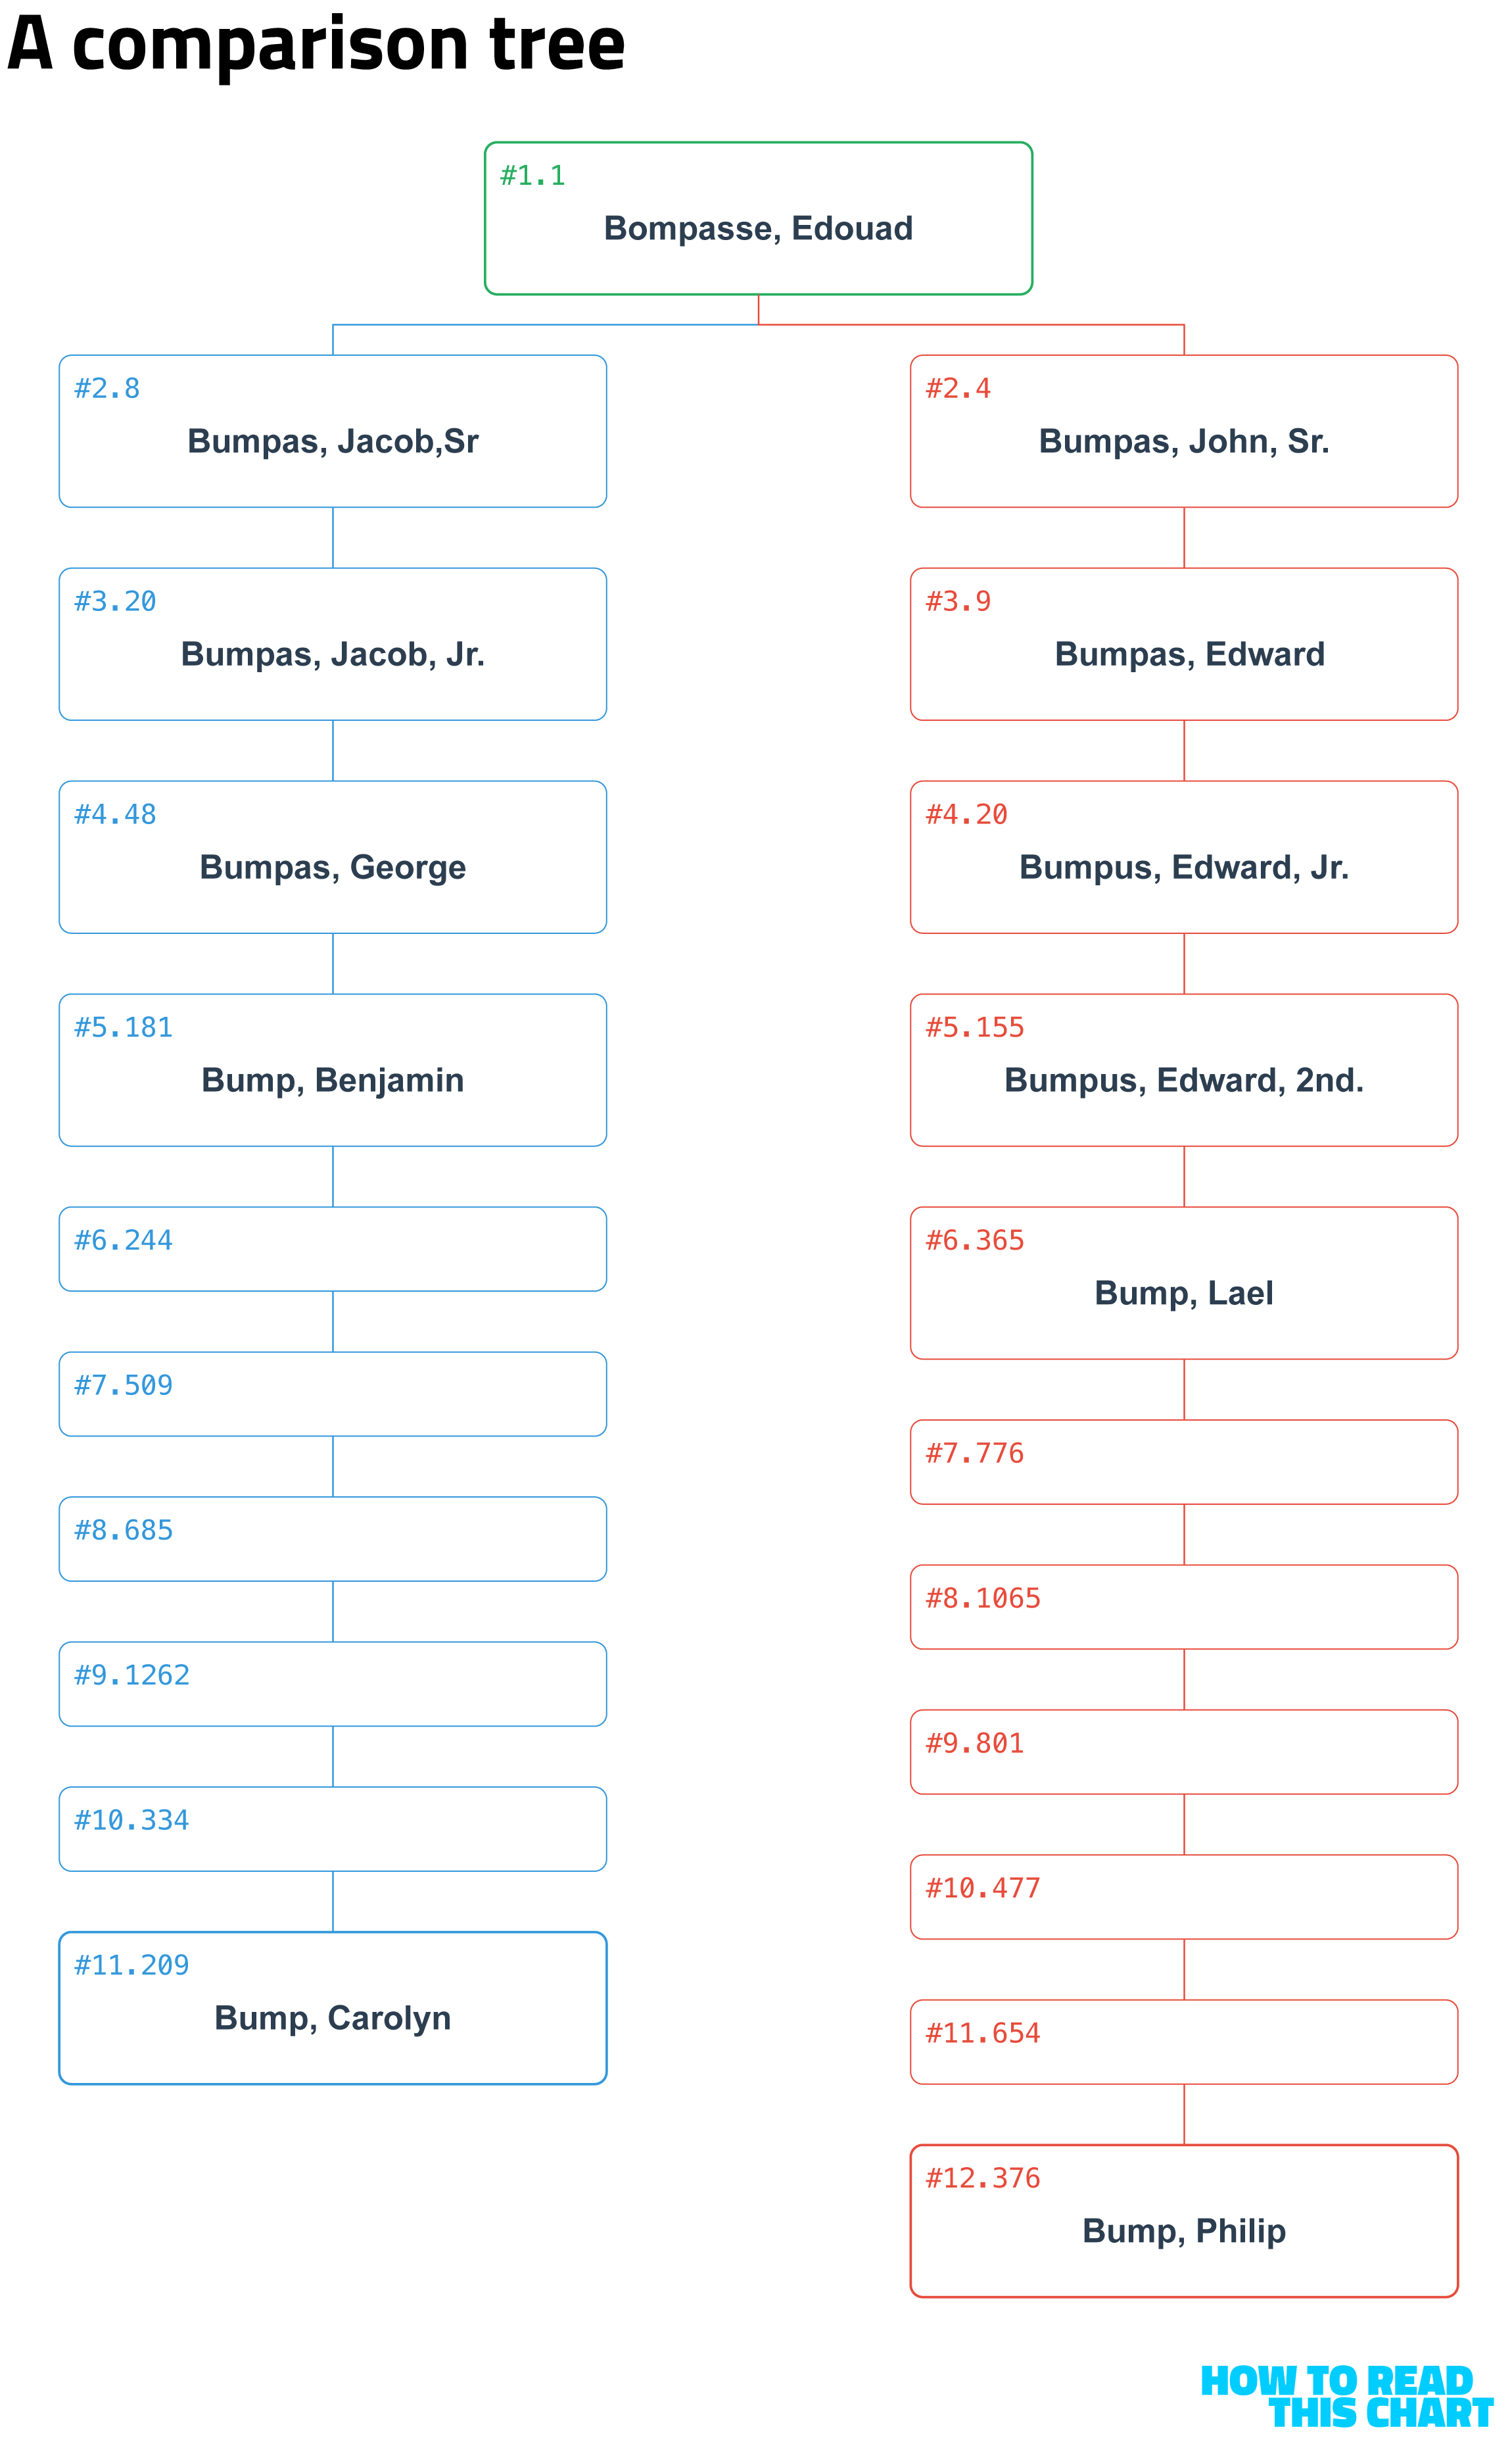Click the Bump, Carolyn end node
Viewport: 1512px width, 2448px height.
click(x=332, y=2009)
